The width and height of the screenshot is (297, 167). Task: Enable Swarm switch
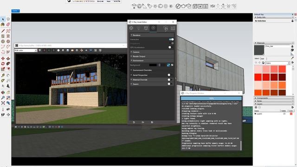170,84
